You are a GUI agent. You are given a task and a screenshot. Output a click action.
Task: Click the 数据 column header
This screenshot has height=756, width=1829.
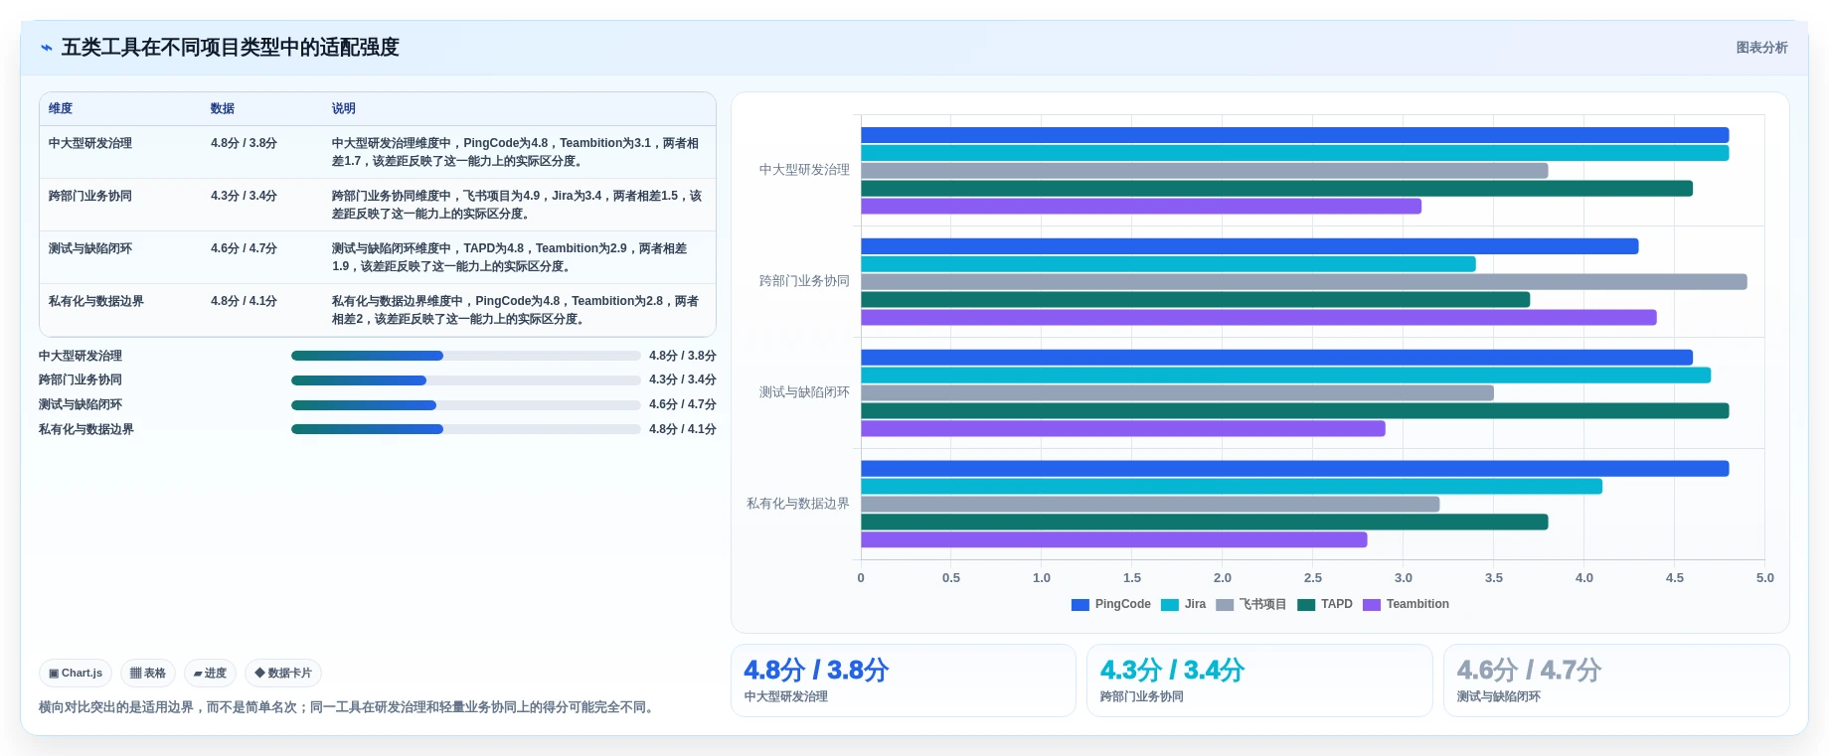coord(223,108)
